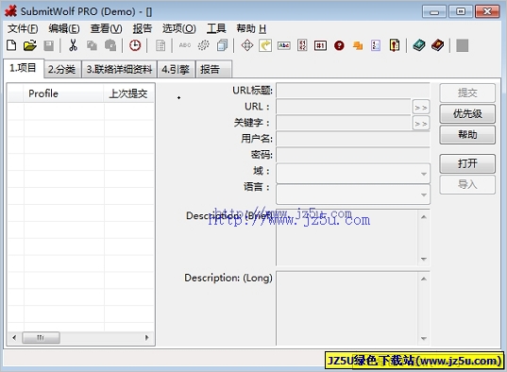This screenshot has width=507, height=372.
Task: Click the Copy icon in toolbar
Action: 92,45
